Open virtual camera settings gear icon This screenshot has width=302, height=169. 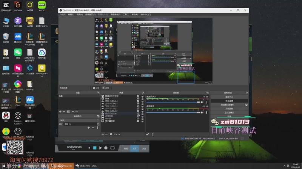tap(247, 105)
